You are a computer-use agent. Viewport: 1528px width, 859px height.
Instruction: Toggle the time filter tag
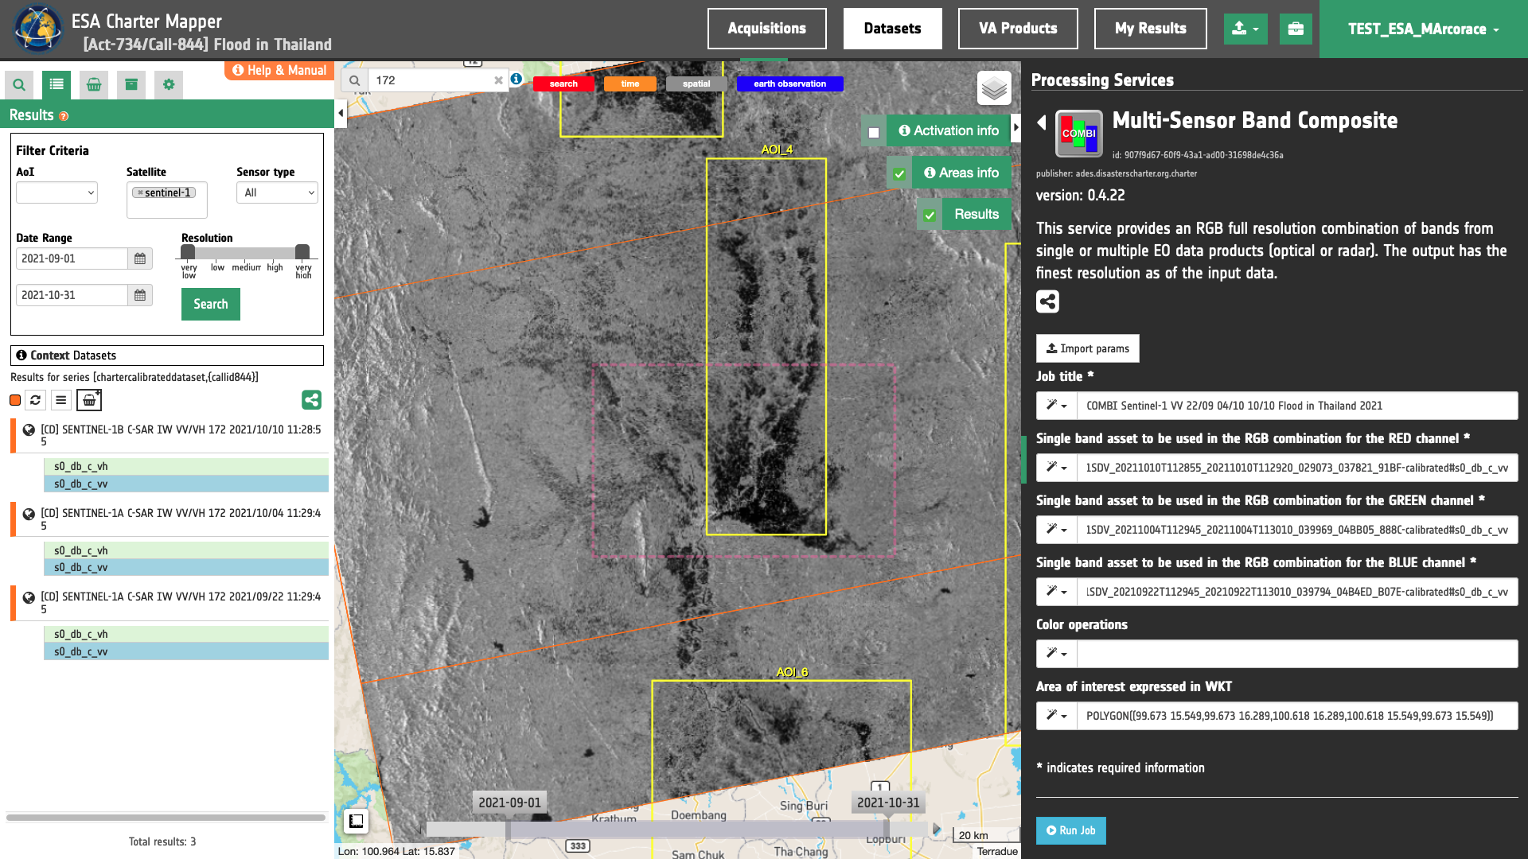pyautogui.click(x=630, y=84)
